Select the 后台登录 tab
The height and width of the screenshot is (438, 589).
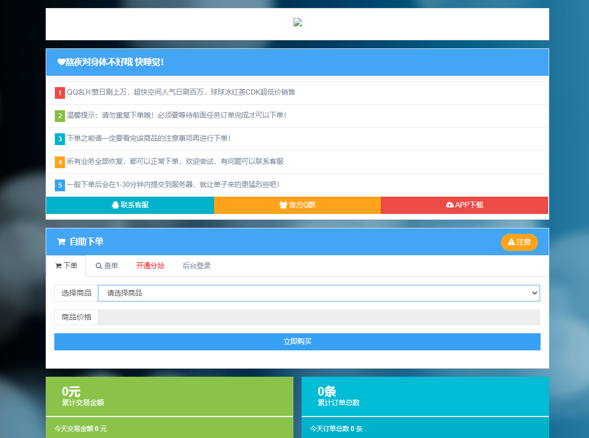196,266
